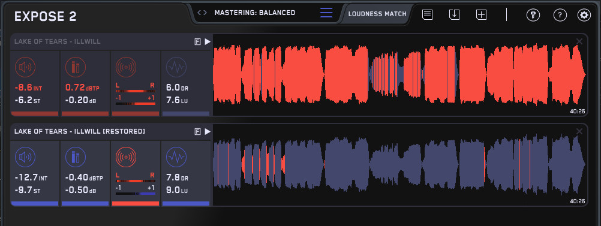Click inside the Restored track waveform
The image size is (601, 226).
point(400,165)
